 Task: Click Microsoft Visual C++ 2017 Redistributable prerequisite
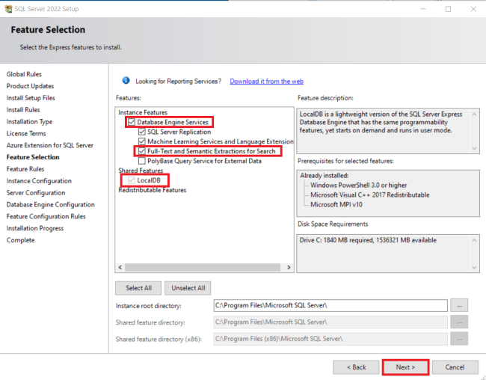tap(370, 194)
